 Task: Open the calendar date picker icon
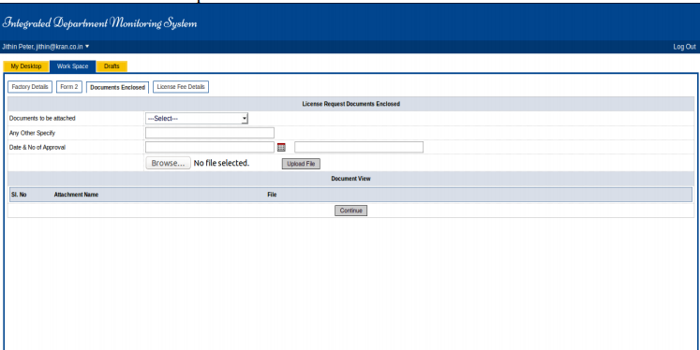click(x=281, y=147)
